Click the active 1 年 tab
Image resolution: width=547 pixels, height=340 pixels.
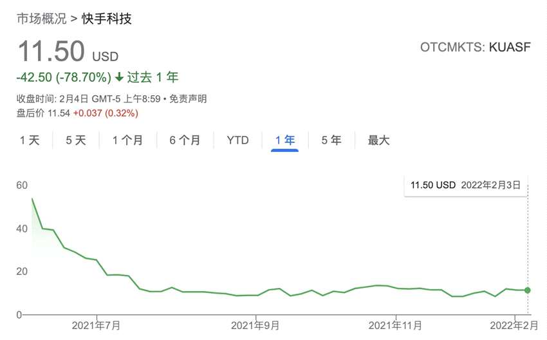coord(285,140)
